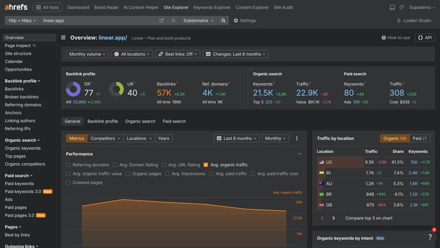The width and height of the screenshot is (440, 248).
Task: Collapse the Backlink profile sidebar section
Action: [x=22, y=81]
